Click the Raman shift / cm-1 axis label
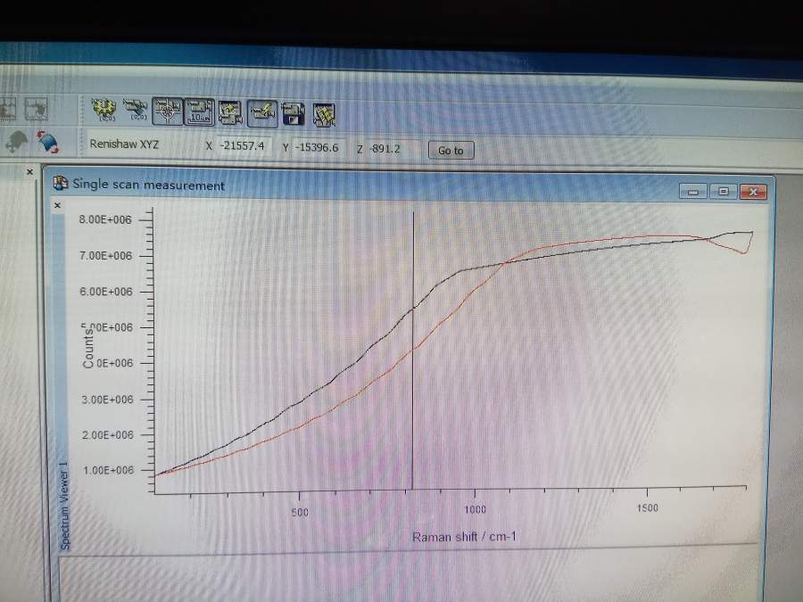The image size is (803, 602). click(x=464, y=537)
